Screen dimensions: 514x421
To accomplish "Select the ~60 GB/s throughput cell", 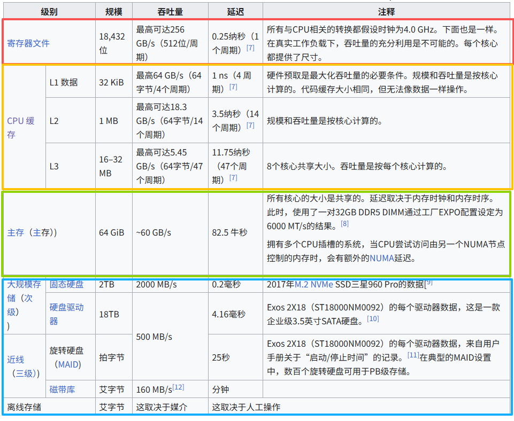I will click(170, 233).
